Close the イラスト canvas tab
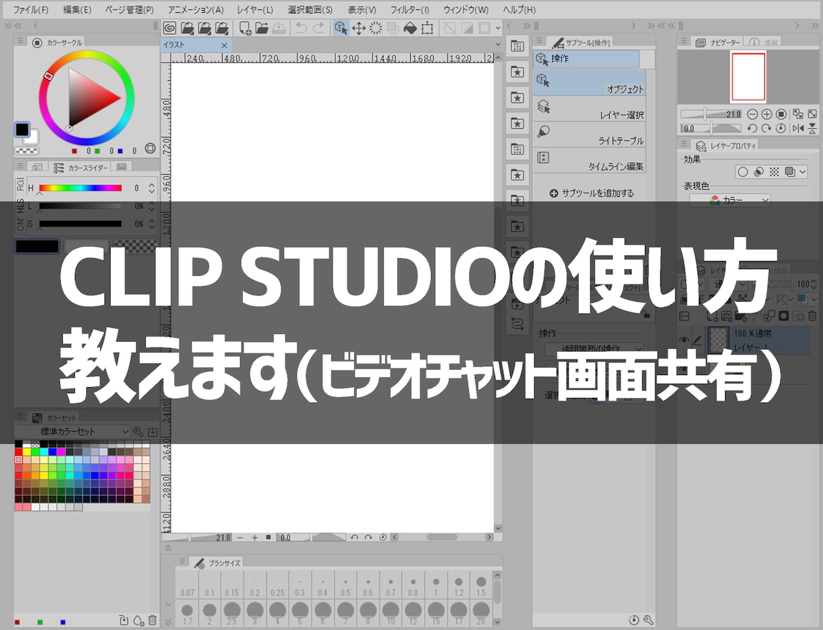This screenshot has height=630, width=823. tap(224, 45)
